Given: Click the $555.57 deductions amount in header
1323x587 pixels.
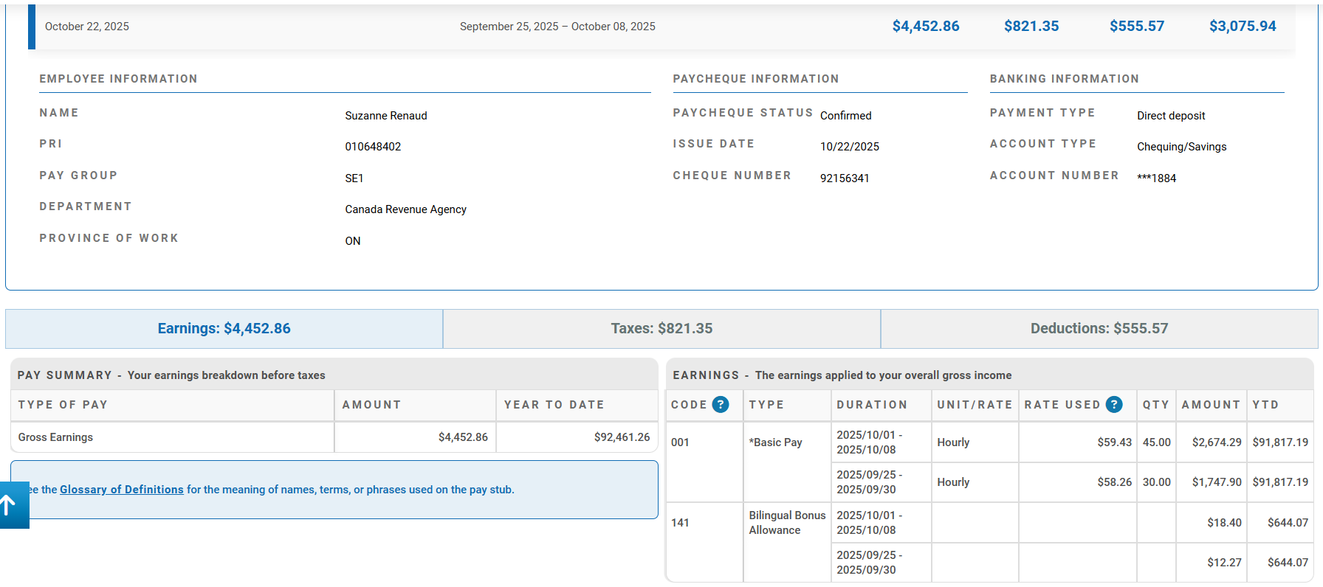Looking at the screenshot, I should [1136, 27].
